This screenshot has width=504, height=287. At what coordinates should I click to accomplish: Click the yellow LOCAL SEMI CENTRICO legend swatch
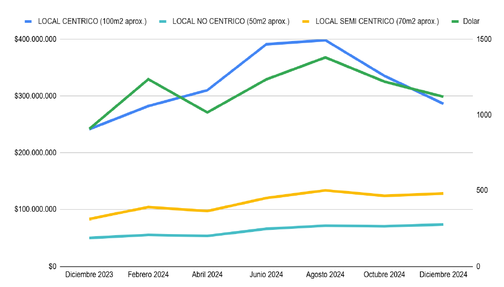[x=307, y=21]
